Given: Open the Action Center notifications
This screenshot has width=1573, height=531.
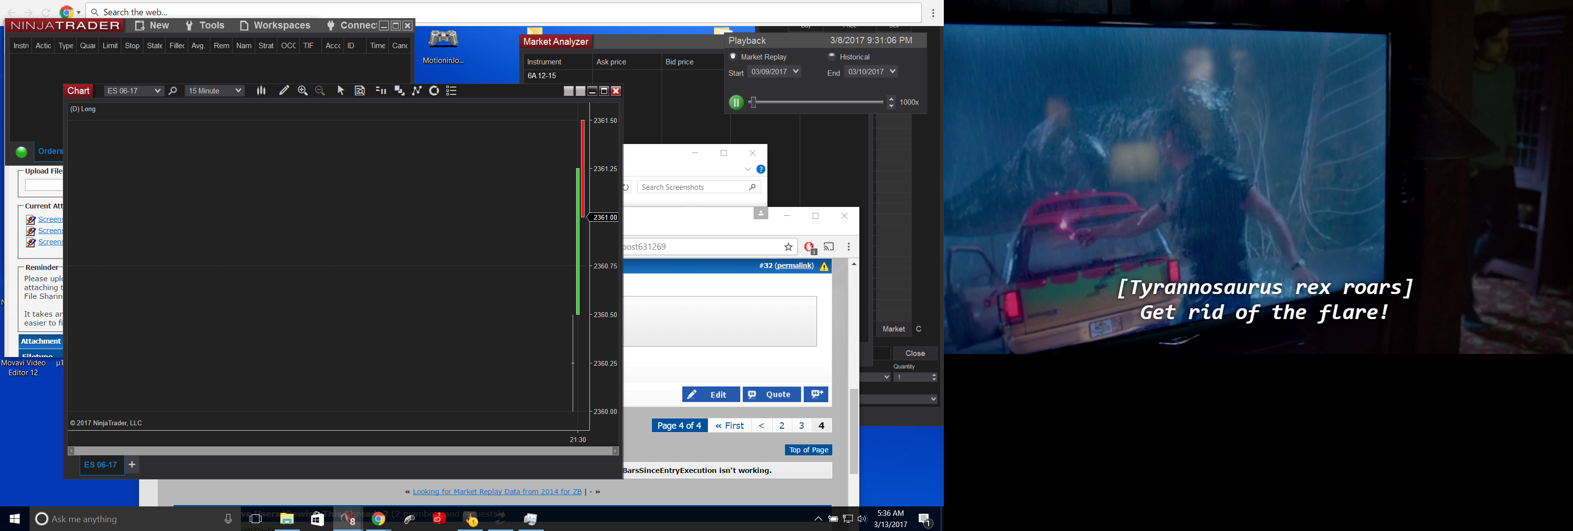Looking at the screenshot, I should [x=925, y=519].
